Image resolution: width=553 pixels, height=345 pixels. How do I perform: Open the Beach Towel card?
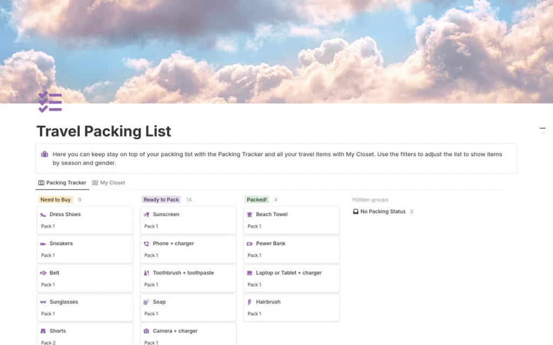point(291,220)
